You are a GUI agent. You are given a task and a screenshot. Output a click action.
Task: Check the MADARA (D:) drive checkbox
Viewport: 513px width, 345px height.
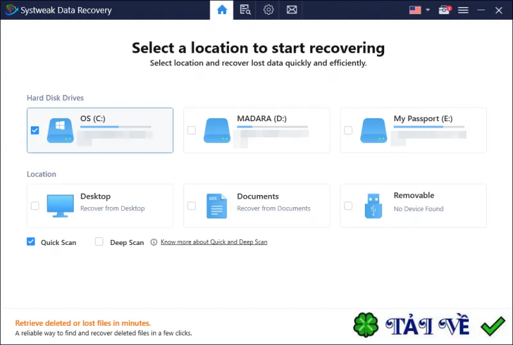point(191,130)
